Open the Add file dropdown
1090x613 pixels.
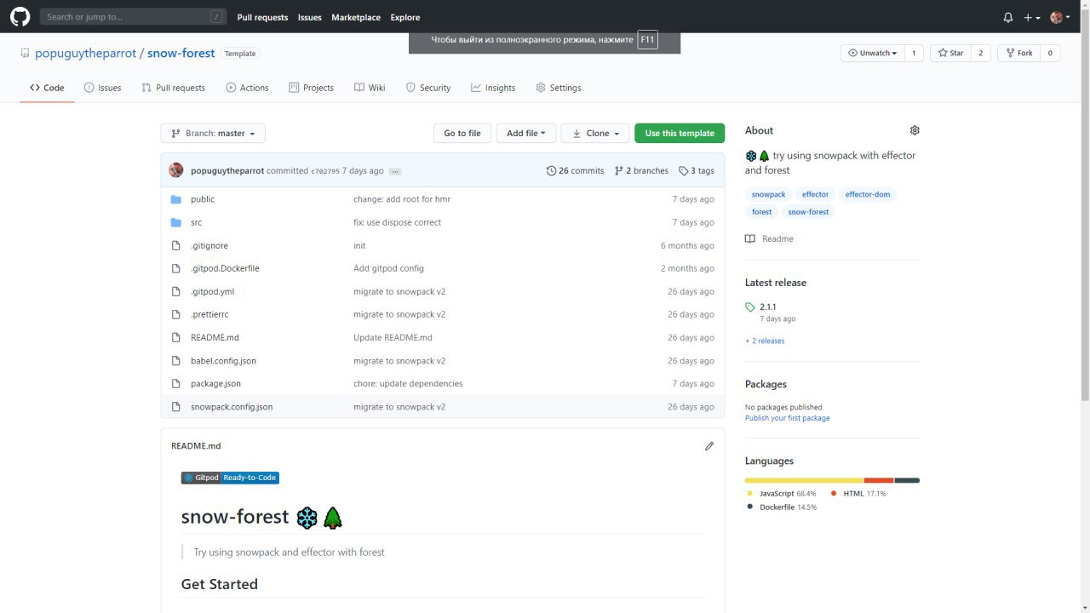tap(526, 133)
